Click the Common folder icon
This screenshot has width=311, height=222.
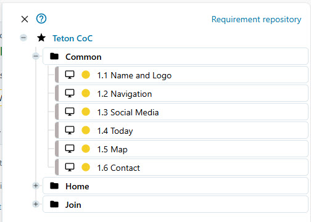(x=54, y=56)
